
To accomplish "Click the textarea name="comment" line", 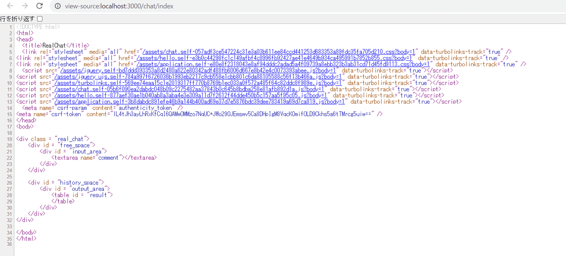I will tap(104, 157).
